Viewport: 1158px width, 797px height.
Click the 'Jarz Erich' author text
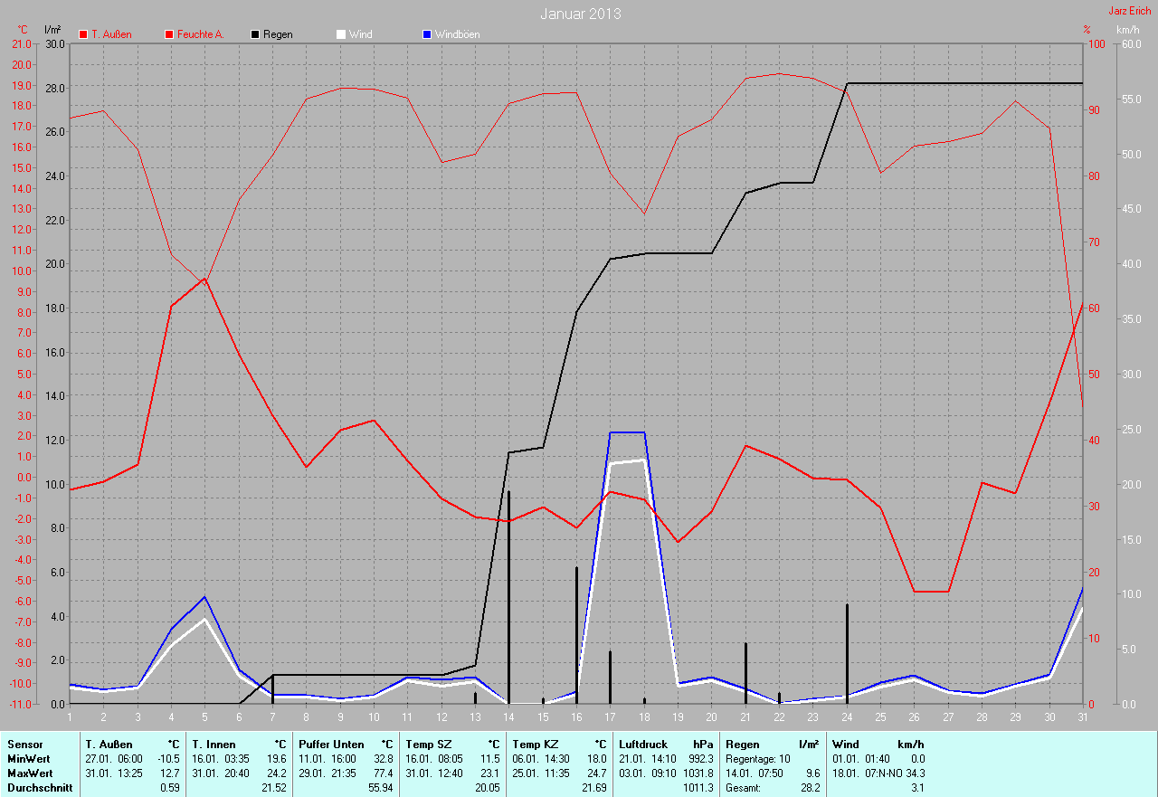1129,11
